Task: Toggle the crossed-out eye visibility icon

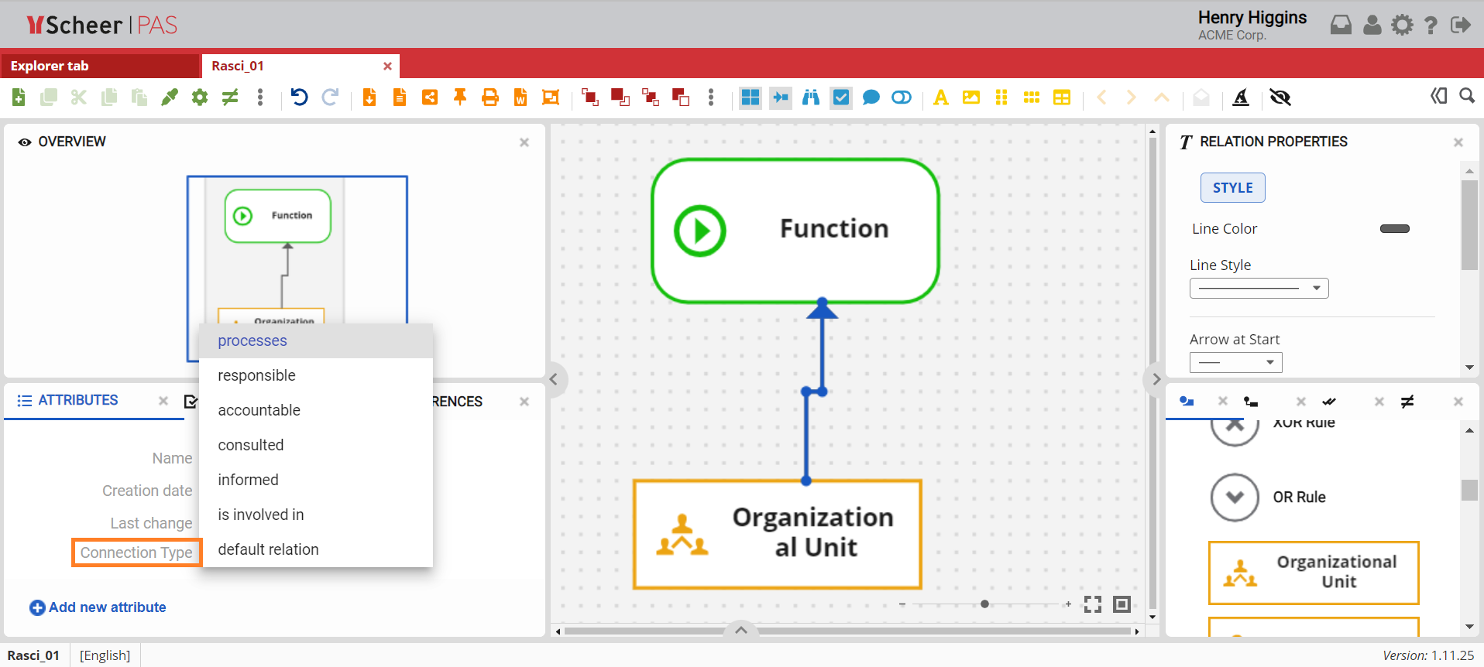Action: coord(1280,97)
